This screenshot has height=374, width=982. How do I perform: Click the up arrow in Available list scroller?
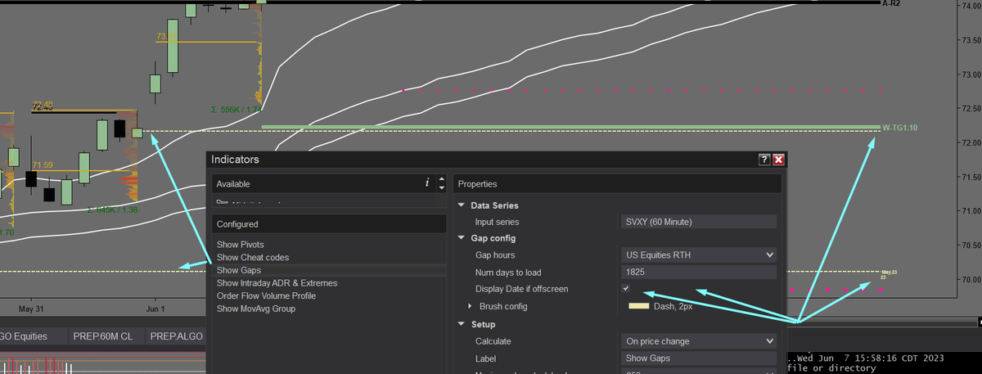pos(442,179)
